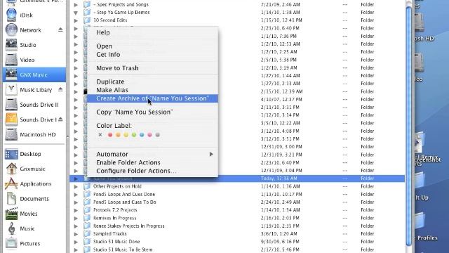
Task: Open the Sounds Drive II icon
Action: pyautogui.click(x=11, y=105)
